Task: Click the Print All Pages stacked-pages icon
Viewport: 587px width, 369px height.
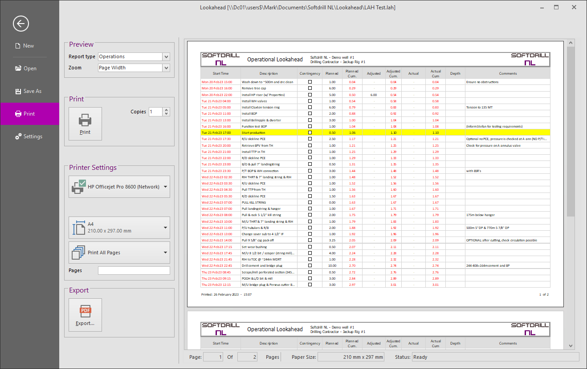Action: 78,253
